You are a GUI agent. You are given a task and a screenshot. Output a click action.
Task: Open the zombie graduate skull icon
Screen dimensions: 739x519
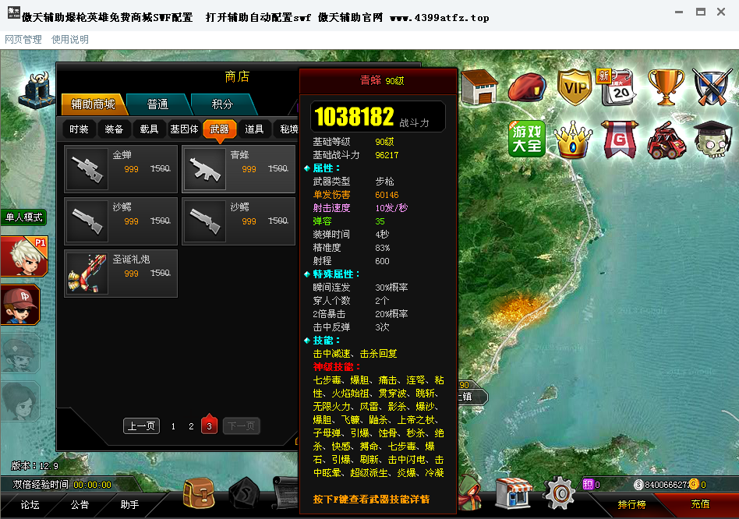tap(712, 139)
